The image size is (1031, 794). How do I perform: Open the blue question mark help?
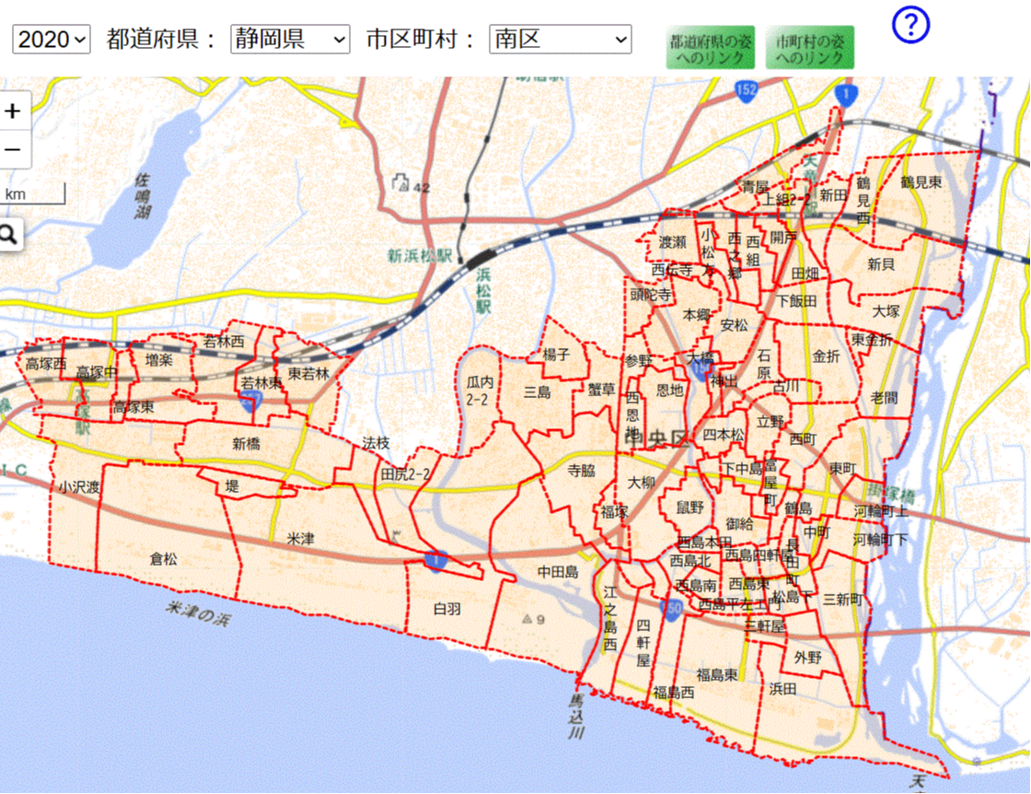click(x=910, y=25)
